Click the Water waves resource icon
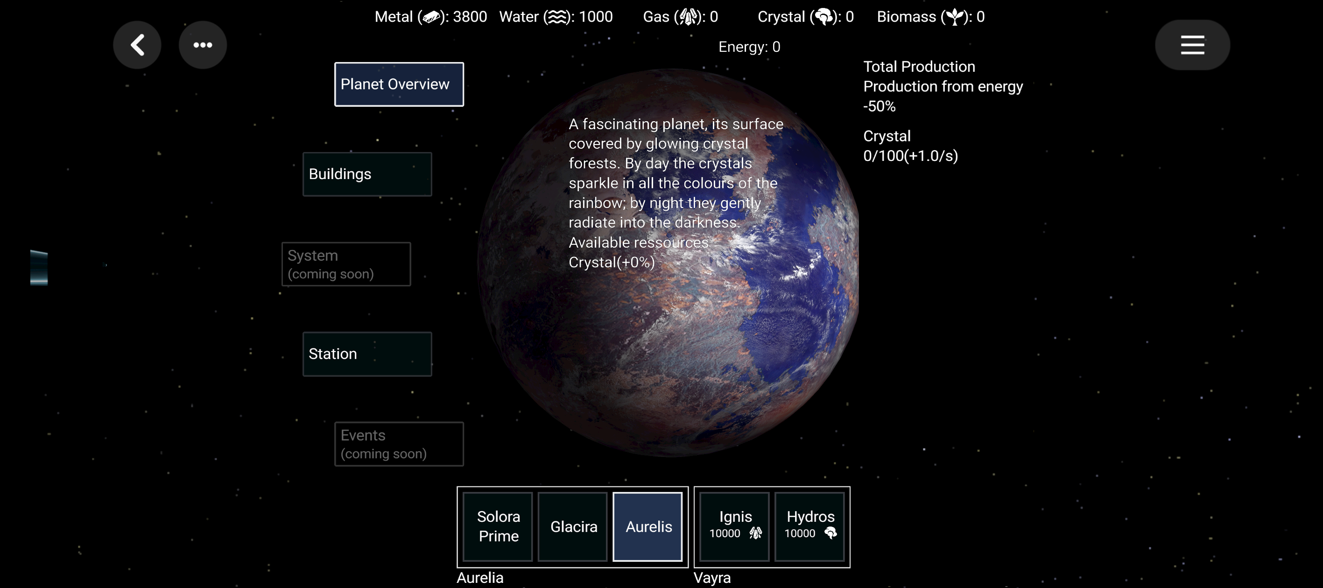The height and width of the screenshot is (588, 1323). tap(558, 17)
